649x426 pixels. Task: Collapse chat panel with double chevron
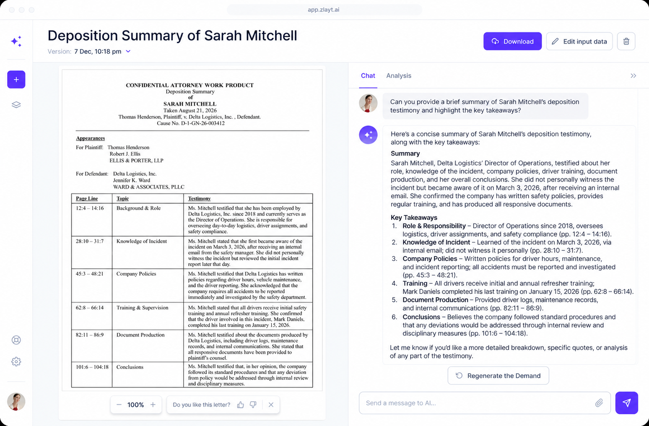pos(633,76)
